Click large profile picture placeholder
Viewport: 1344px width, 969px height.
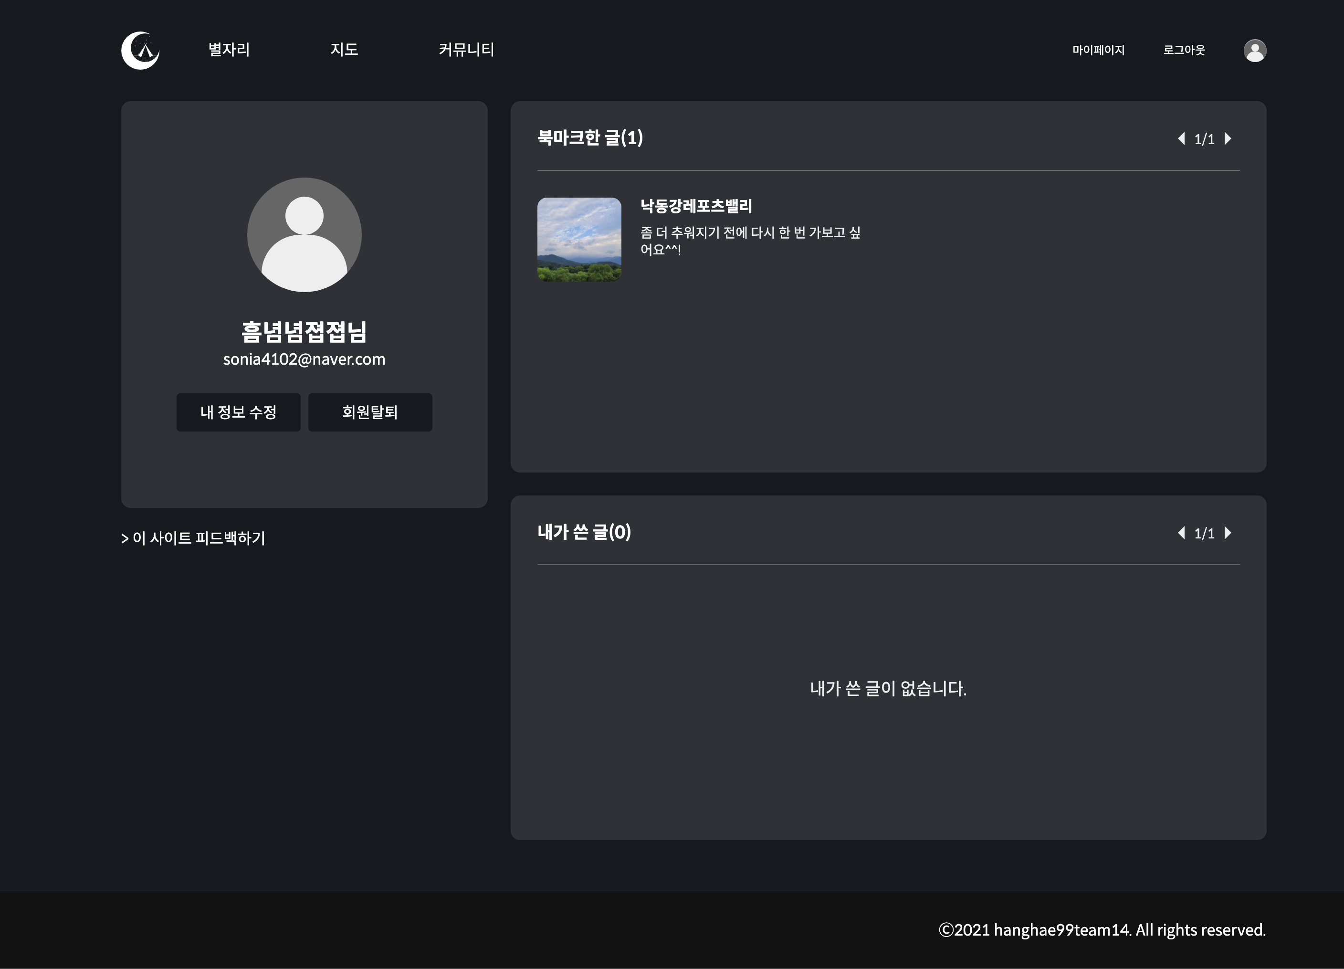pos(304,235)
